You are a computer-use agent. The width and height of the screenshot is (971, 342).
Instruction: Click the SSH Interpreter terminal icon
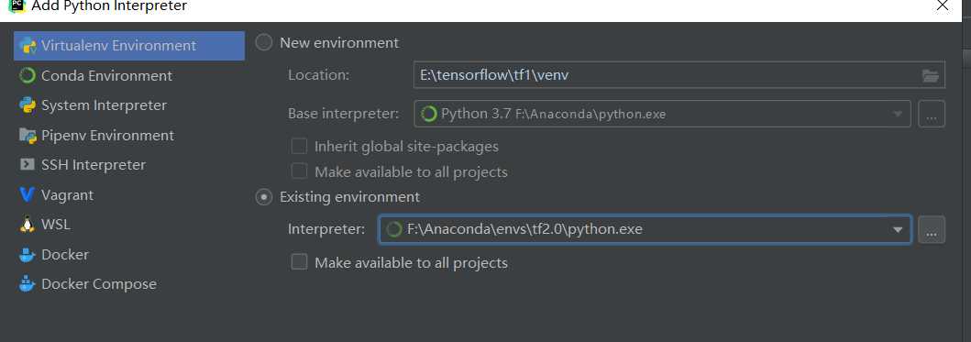point(28,165)
